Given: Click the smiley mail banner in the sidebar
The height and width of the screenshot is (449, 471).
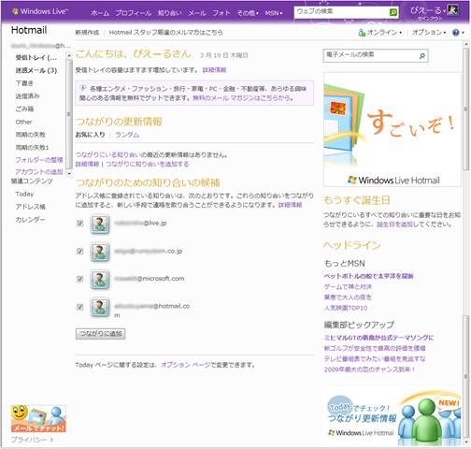Looking at the screenshot, I should tap(38, 418).
